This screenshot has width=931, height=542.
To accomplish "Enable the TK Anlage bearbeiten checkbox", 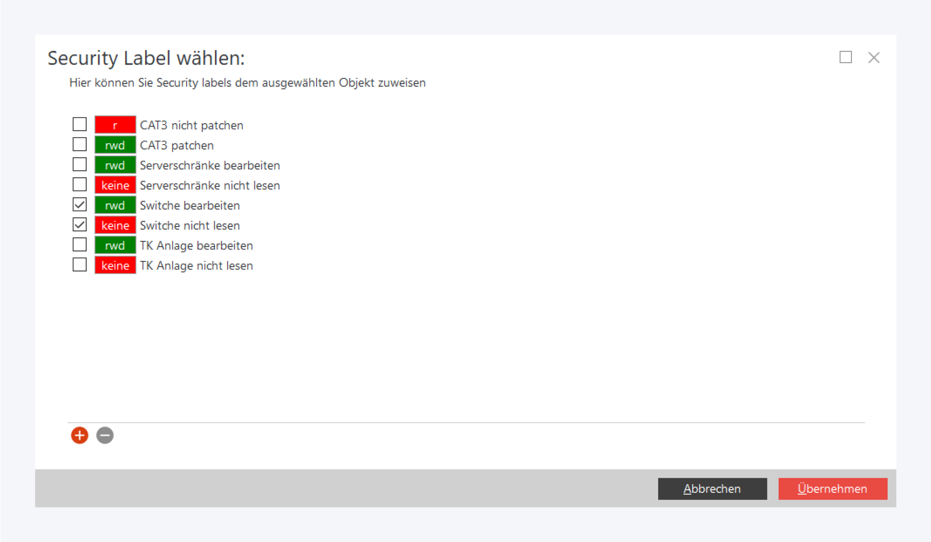I will [x=80, y=245].
